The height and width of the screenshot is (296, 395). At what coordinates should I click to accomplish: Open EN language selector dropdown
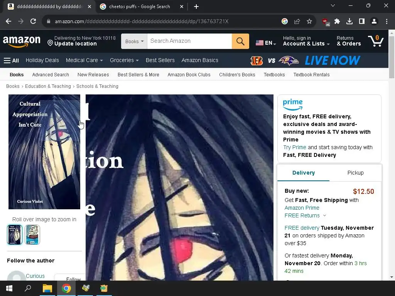point(266,43)
